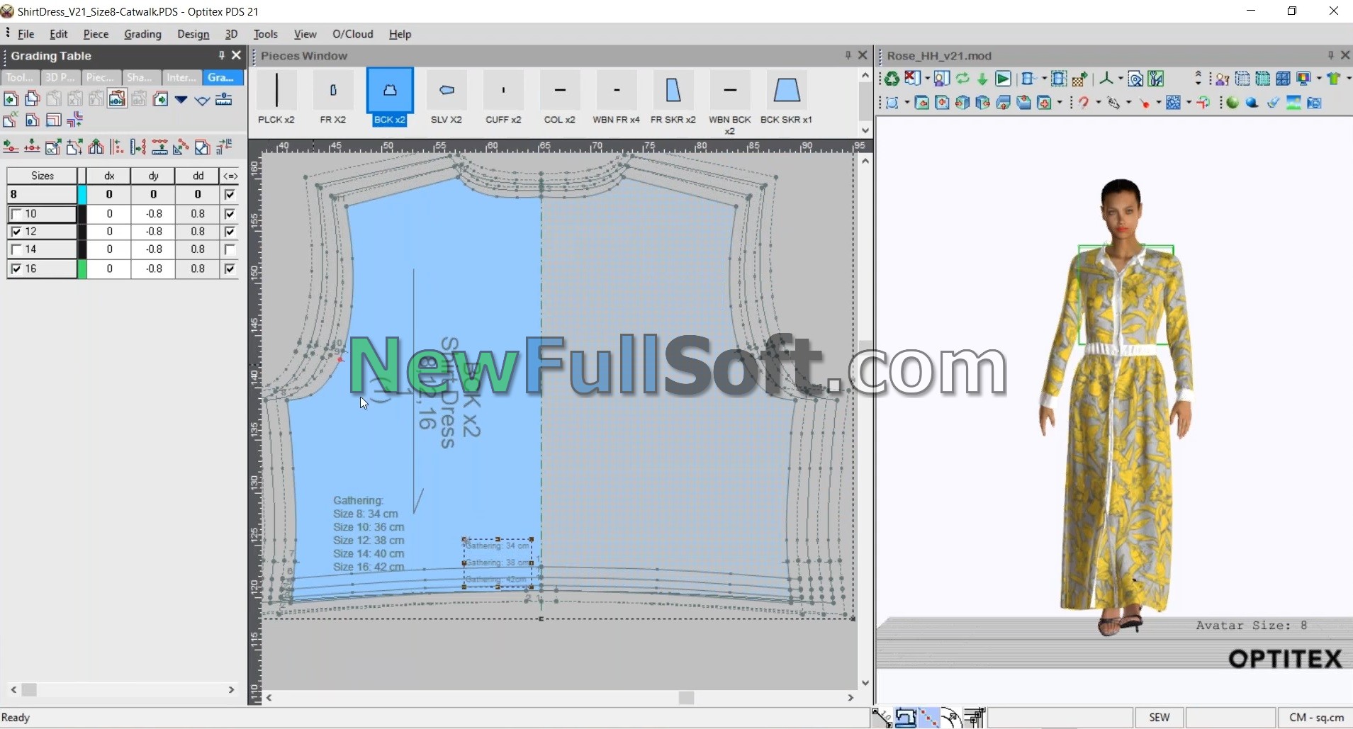This screenshot has width=1353, height=729.
Task: Open dropdown next to the select rectangle icon
Action: pyautogui.click(x=907, y=103)
